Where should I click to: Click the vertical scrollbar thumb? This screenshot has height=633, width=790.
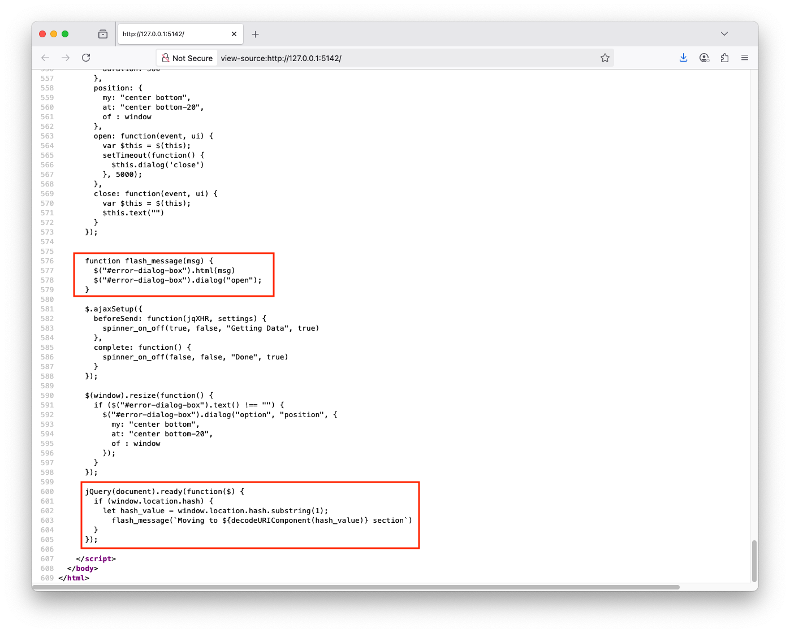tap(754, 561)
